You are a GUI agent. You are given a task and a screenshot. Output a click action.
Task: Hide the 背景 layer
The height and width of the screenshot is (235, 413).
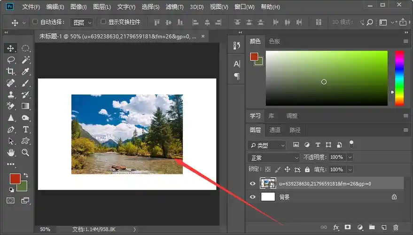point(253,197)
